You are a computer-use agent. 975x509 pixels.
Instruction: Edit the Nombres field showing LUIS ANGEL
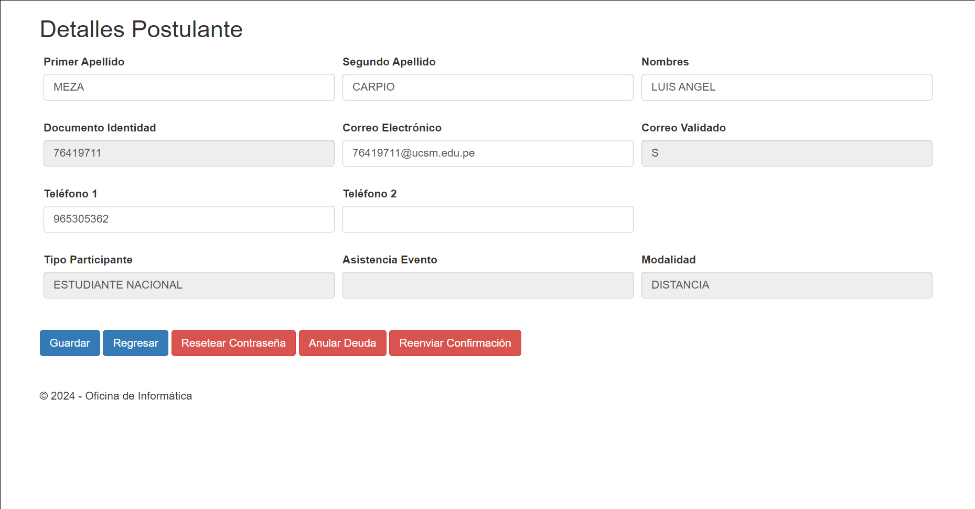[x=787, y=87]
